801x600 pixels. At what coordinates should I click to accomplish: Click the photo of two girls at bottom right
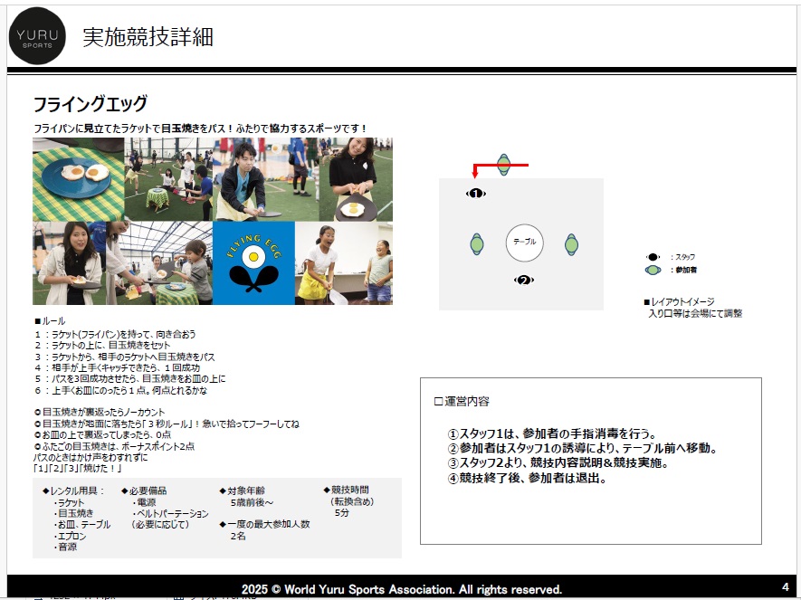(345, 263)
